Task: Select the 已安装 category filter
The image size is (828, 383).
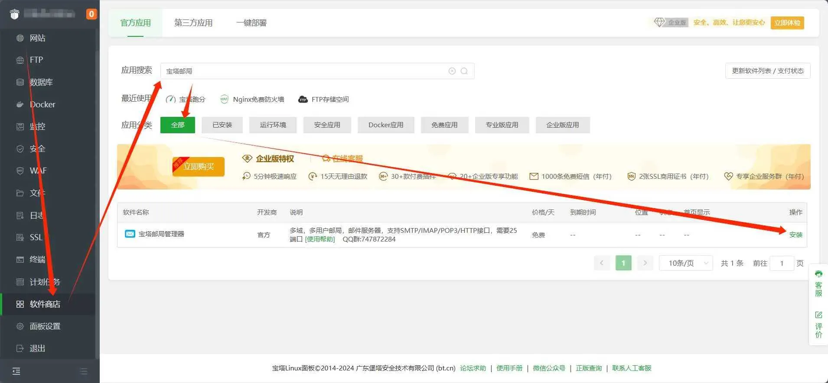Action: pos(222,125)
